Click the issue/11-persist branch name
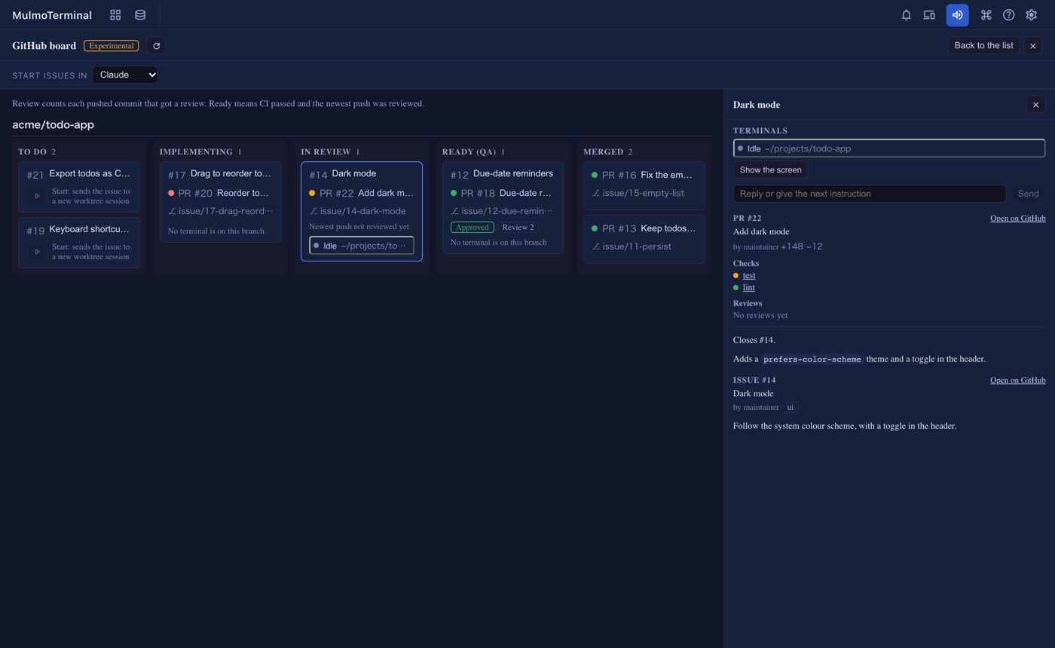Image resolution: width=1055 pixels, height=648 pixels. point(636,246)
